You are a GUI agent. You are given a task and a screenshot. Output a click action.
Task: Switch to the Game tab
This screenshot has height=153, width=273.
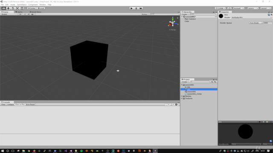point(19,12)
